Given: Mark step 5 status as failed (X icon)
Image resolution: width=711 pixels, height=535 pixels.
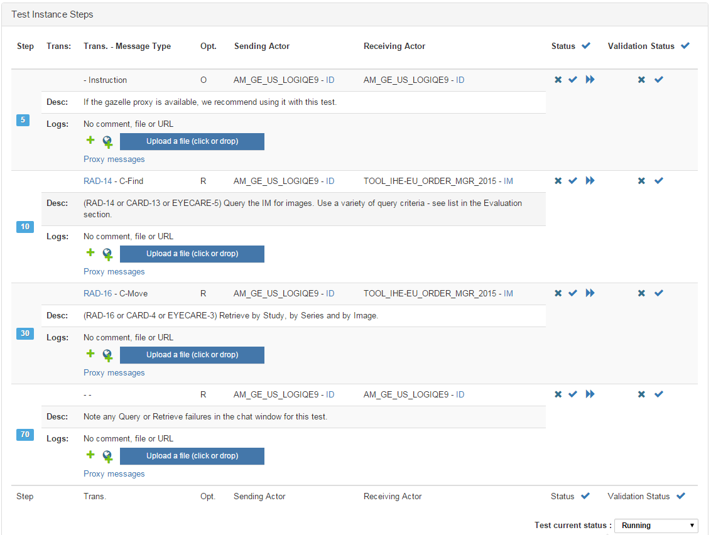Looking at the screenshot, I should click(558, 80).
